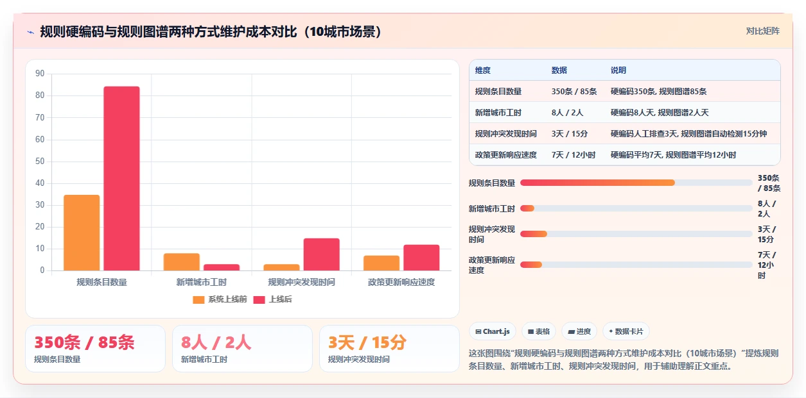This screenshot has height=398, width=806.
Task: Toggle the 上线后 red legend swatch
Action: point(259,299)
